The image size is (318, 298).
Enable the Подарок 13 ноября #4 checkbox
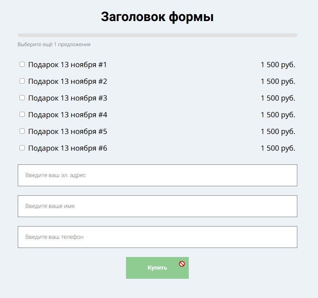[22, 114]
